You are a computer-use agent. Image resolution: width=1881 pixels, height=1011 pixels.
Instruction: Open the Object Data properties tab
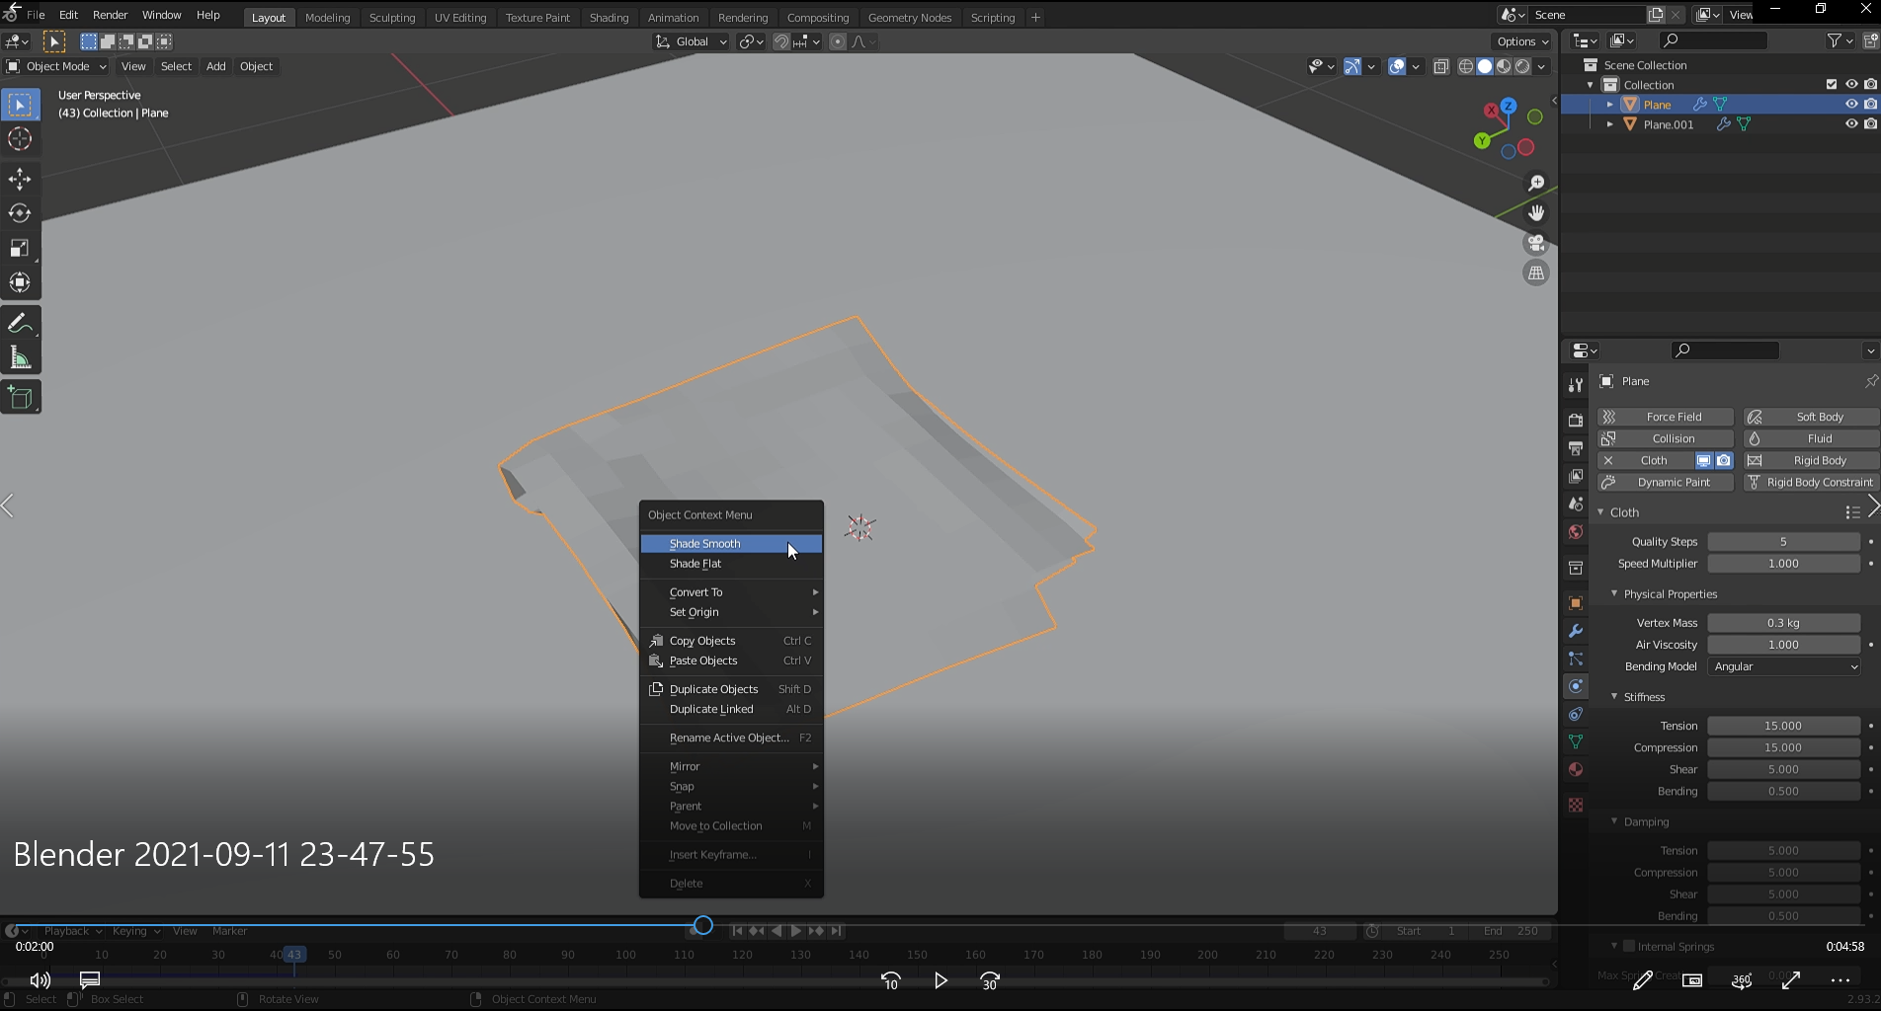coord(1576,741)
